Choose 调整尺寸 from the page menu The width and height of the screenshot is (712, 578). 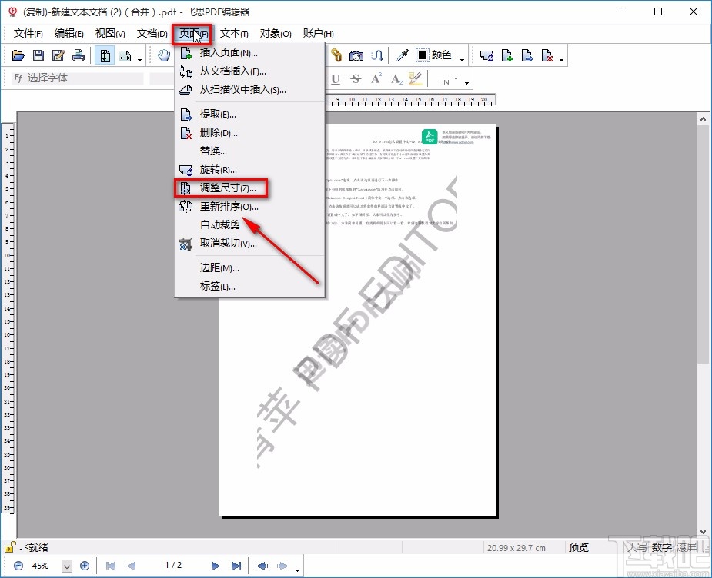pyautogui.click(x=249, y=188)
